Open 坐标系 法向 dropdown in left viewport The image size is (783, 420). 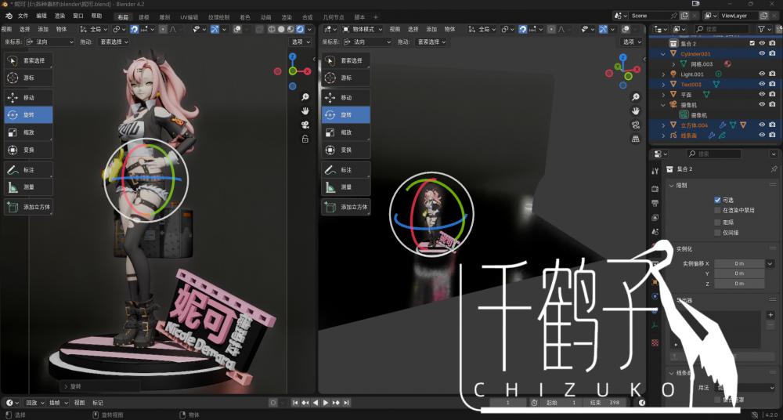(x=49, y=42)
